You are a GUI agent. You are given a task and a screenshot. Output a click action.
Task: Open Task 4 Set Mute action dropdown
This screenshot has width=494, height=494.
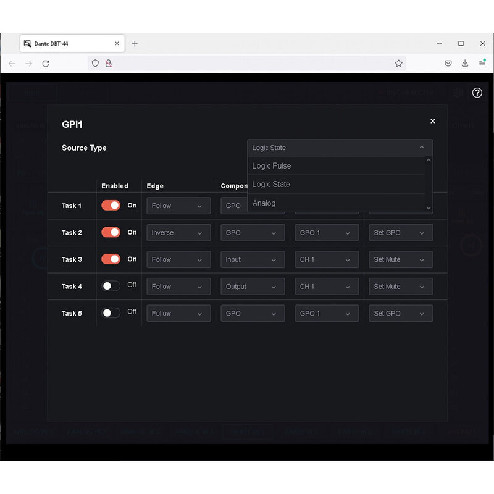[400, 287]
